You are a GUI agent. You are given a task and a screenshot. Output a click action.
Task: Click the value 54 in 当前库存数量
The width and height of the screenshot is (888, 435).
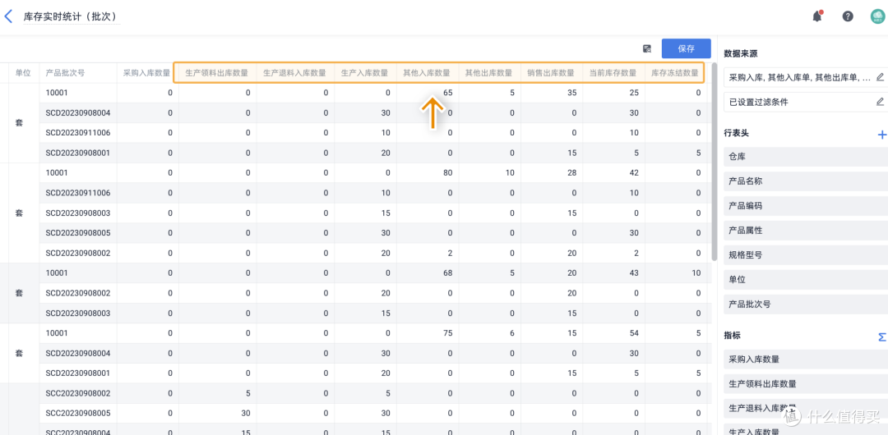click(634, 333)
